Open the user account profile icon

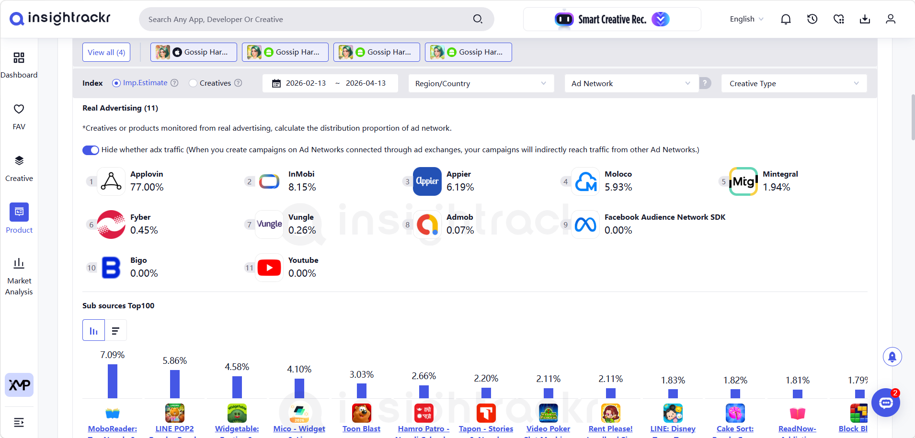(x=891, y=19)
